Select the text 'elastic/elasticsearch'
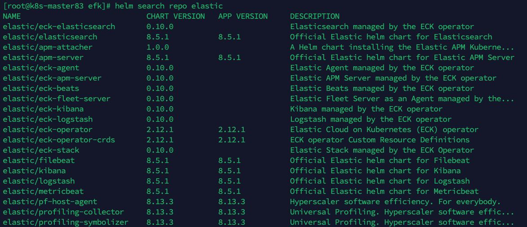 [x=50, y=37]
